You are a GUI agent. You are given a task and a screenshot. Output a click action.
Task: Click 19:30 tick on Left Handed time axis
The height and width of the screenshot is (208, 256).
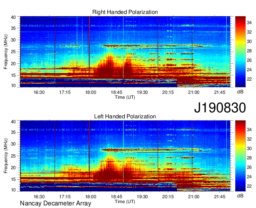[142, 197]
